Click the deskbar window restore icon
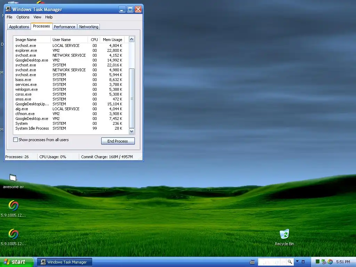356x267 pixels. click(303, 262)
